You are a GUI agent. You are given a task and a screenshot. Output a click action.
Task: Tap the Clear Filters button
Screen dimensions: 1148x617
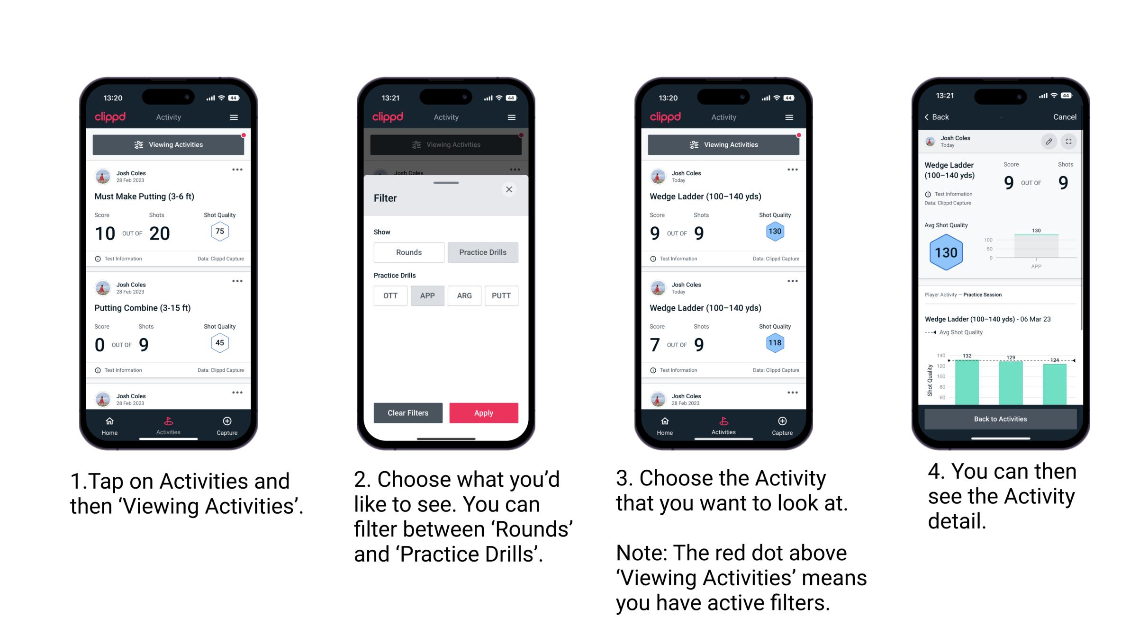click(407, 412)
